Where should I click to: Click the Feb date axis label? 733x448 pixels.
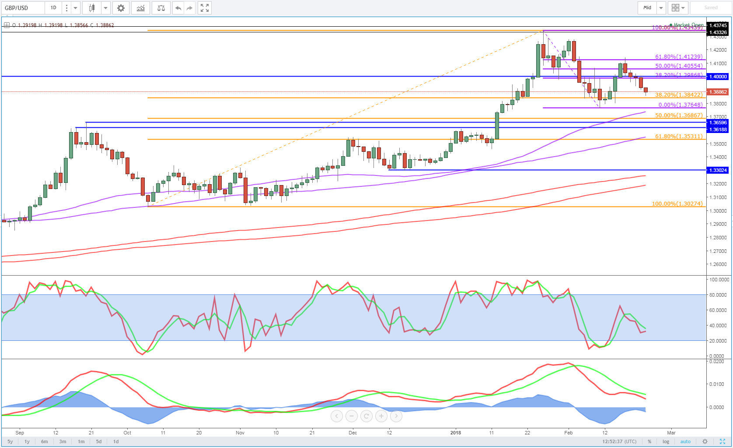click(568, 433)
